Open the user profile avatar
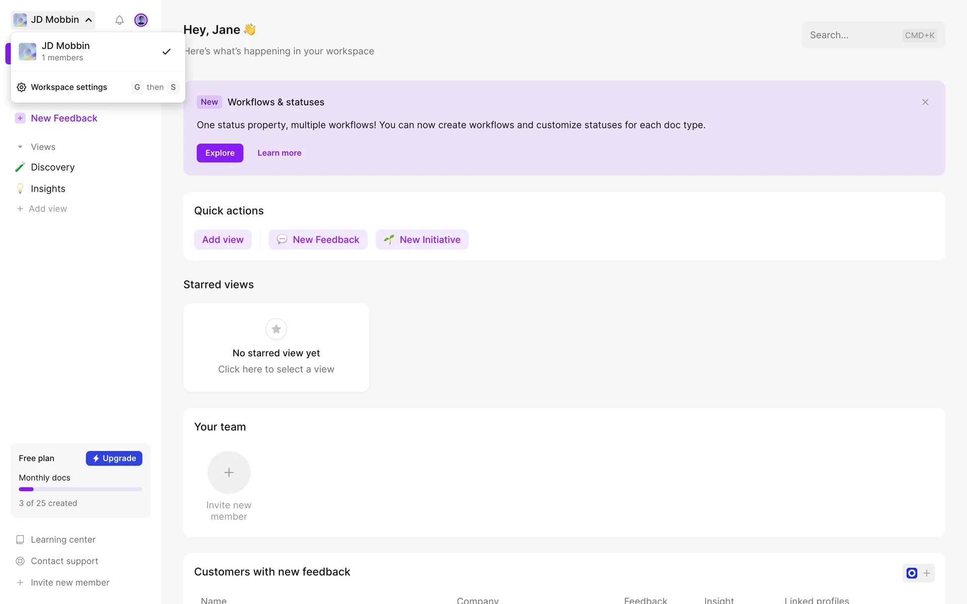Screen dimensions: 967x604 141,20
